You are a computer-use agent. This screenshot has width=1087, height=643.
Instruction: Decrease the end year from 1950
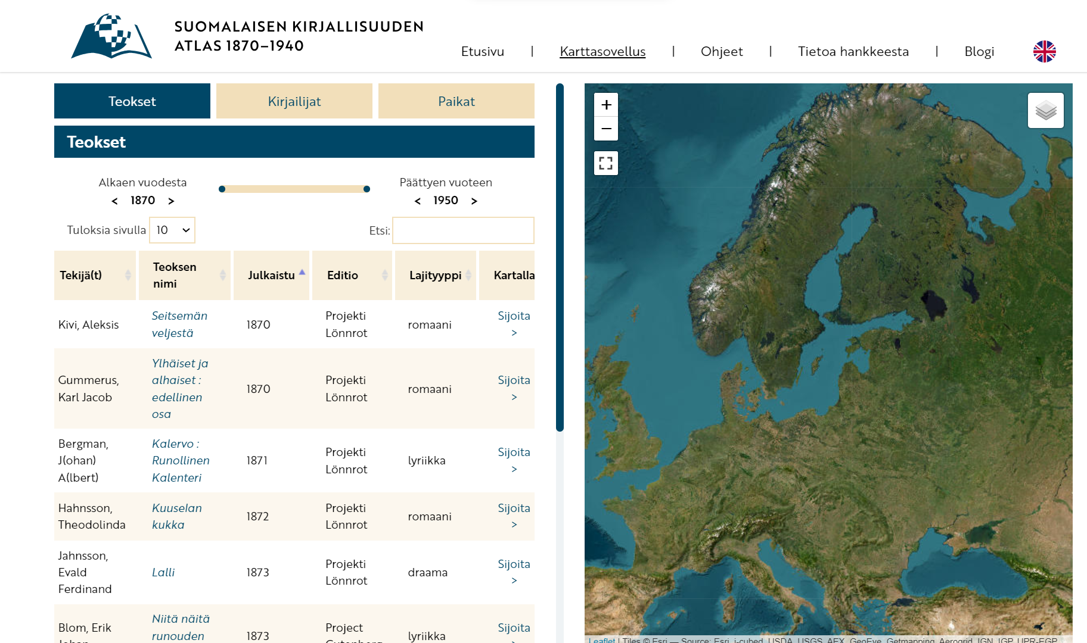click(418, 201)
